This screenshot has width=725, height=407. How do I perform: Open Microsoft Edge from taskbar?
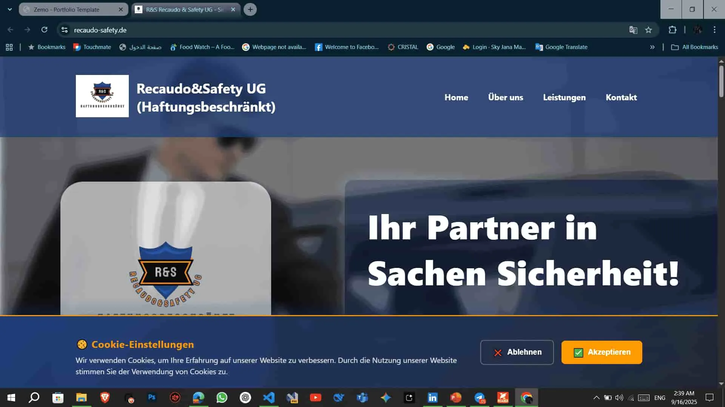click(x=199, y=398)
